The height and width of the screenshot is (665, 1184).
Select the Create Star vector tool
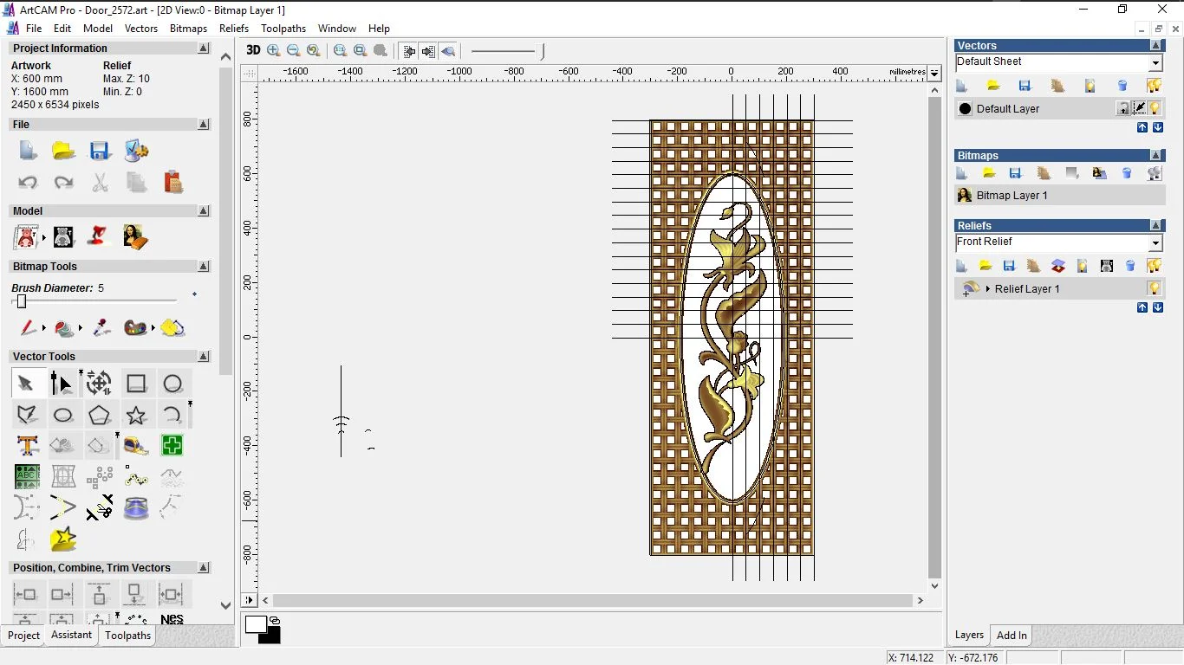136,415
